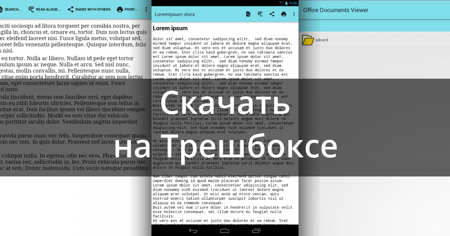Image resolution: width=450 pixels, height=236 pixels.
Task: Tap the 9:06 clock in status bar
Action: click(x=293, y=3)
